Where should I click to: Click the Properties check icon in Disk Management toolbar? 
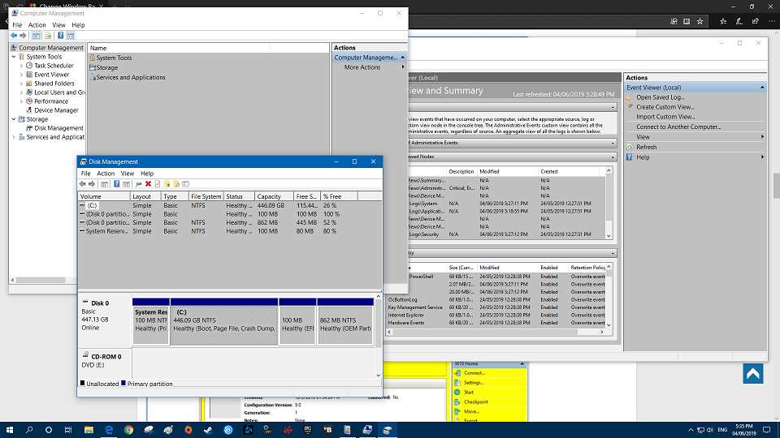[158, 184]
